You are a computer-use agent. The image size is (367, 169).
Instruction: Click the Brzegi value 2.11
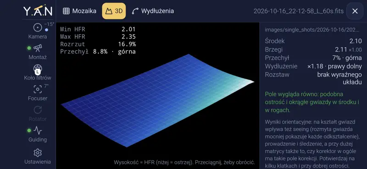pos(341,49)
